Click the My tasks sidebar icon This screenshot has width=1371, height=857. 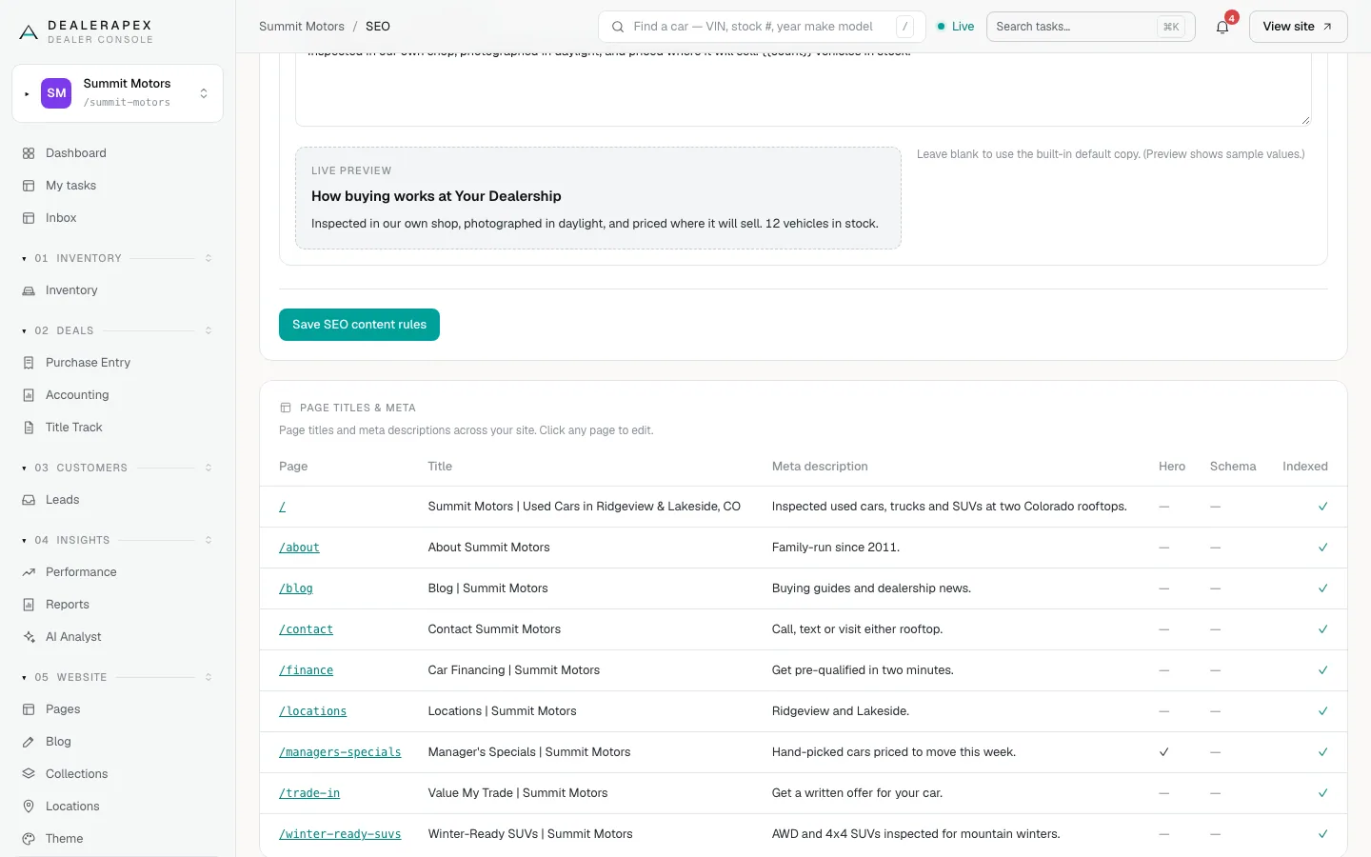tap(29, 186)
